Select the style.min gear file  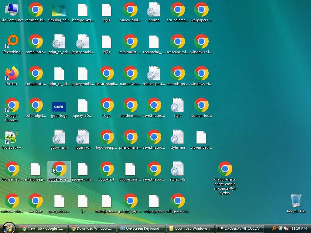point(177,140)
